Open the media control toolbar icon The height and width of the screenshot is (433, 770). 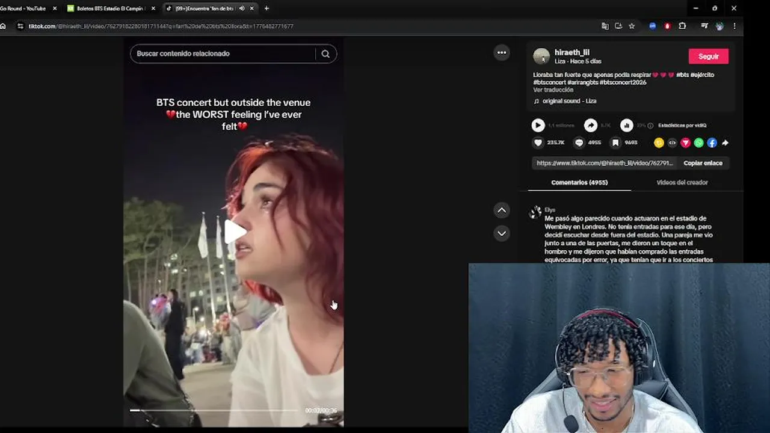pos(704,26)
